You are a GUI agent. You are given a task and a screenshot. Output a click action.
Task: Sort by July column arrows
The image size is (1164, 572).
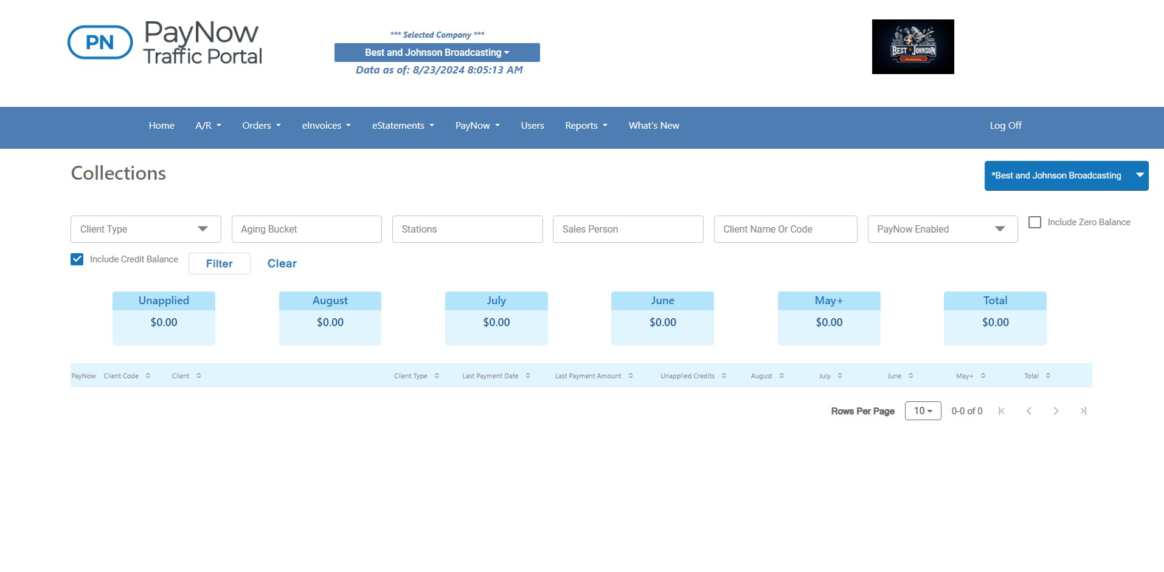pyautogui.click(x=840, y=376)
